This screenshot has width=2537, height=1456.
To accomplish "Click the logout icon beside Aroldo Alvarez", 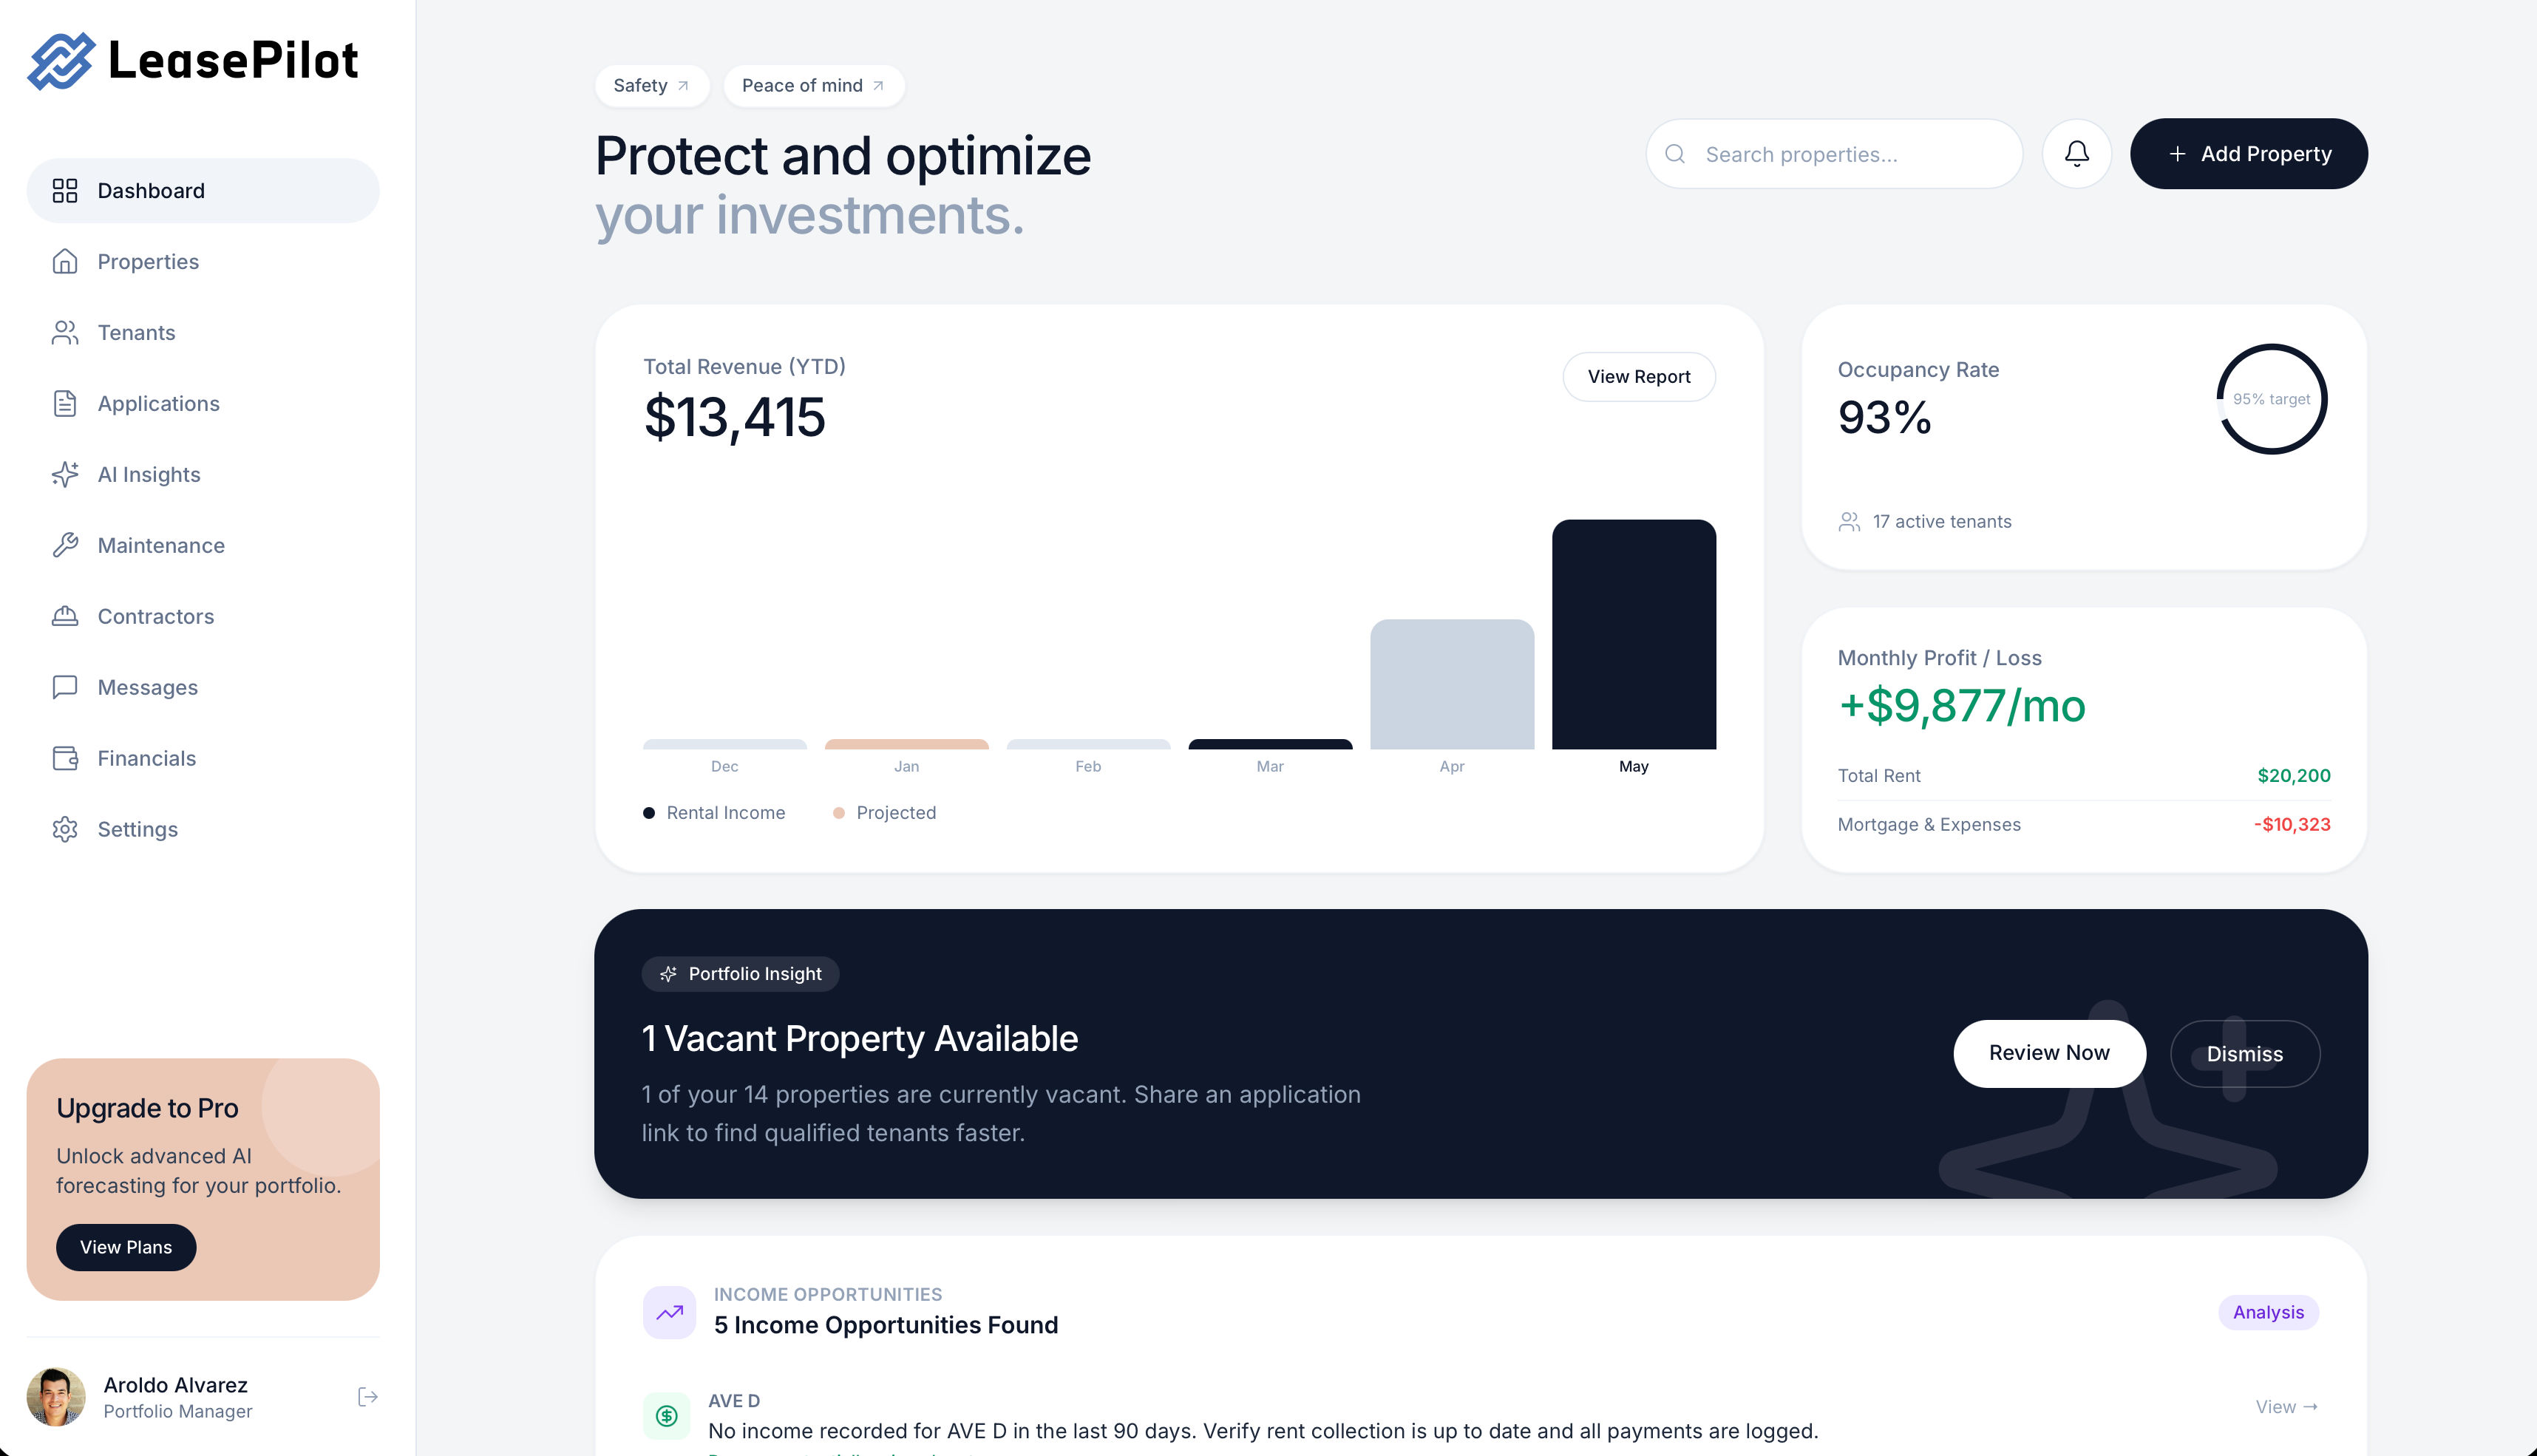I will click(x=367, y=1397).
